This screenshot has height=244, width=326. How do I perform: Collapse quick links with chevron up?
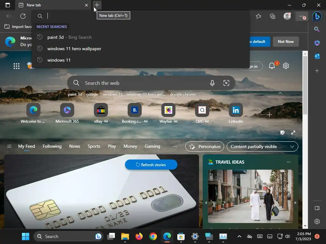tap(280, 93)
